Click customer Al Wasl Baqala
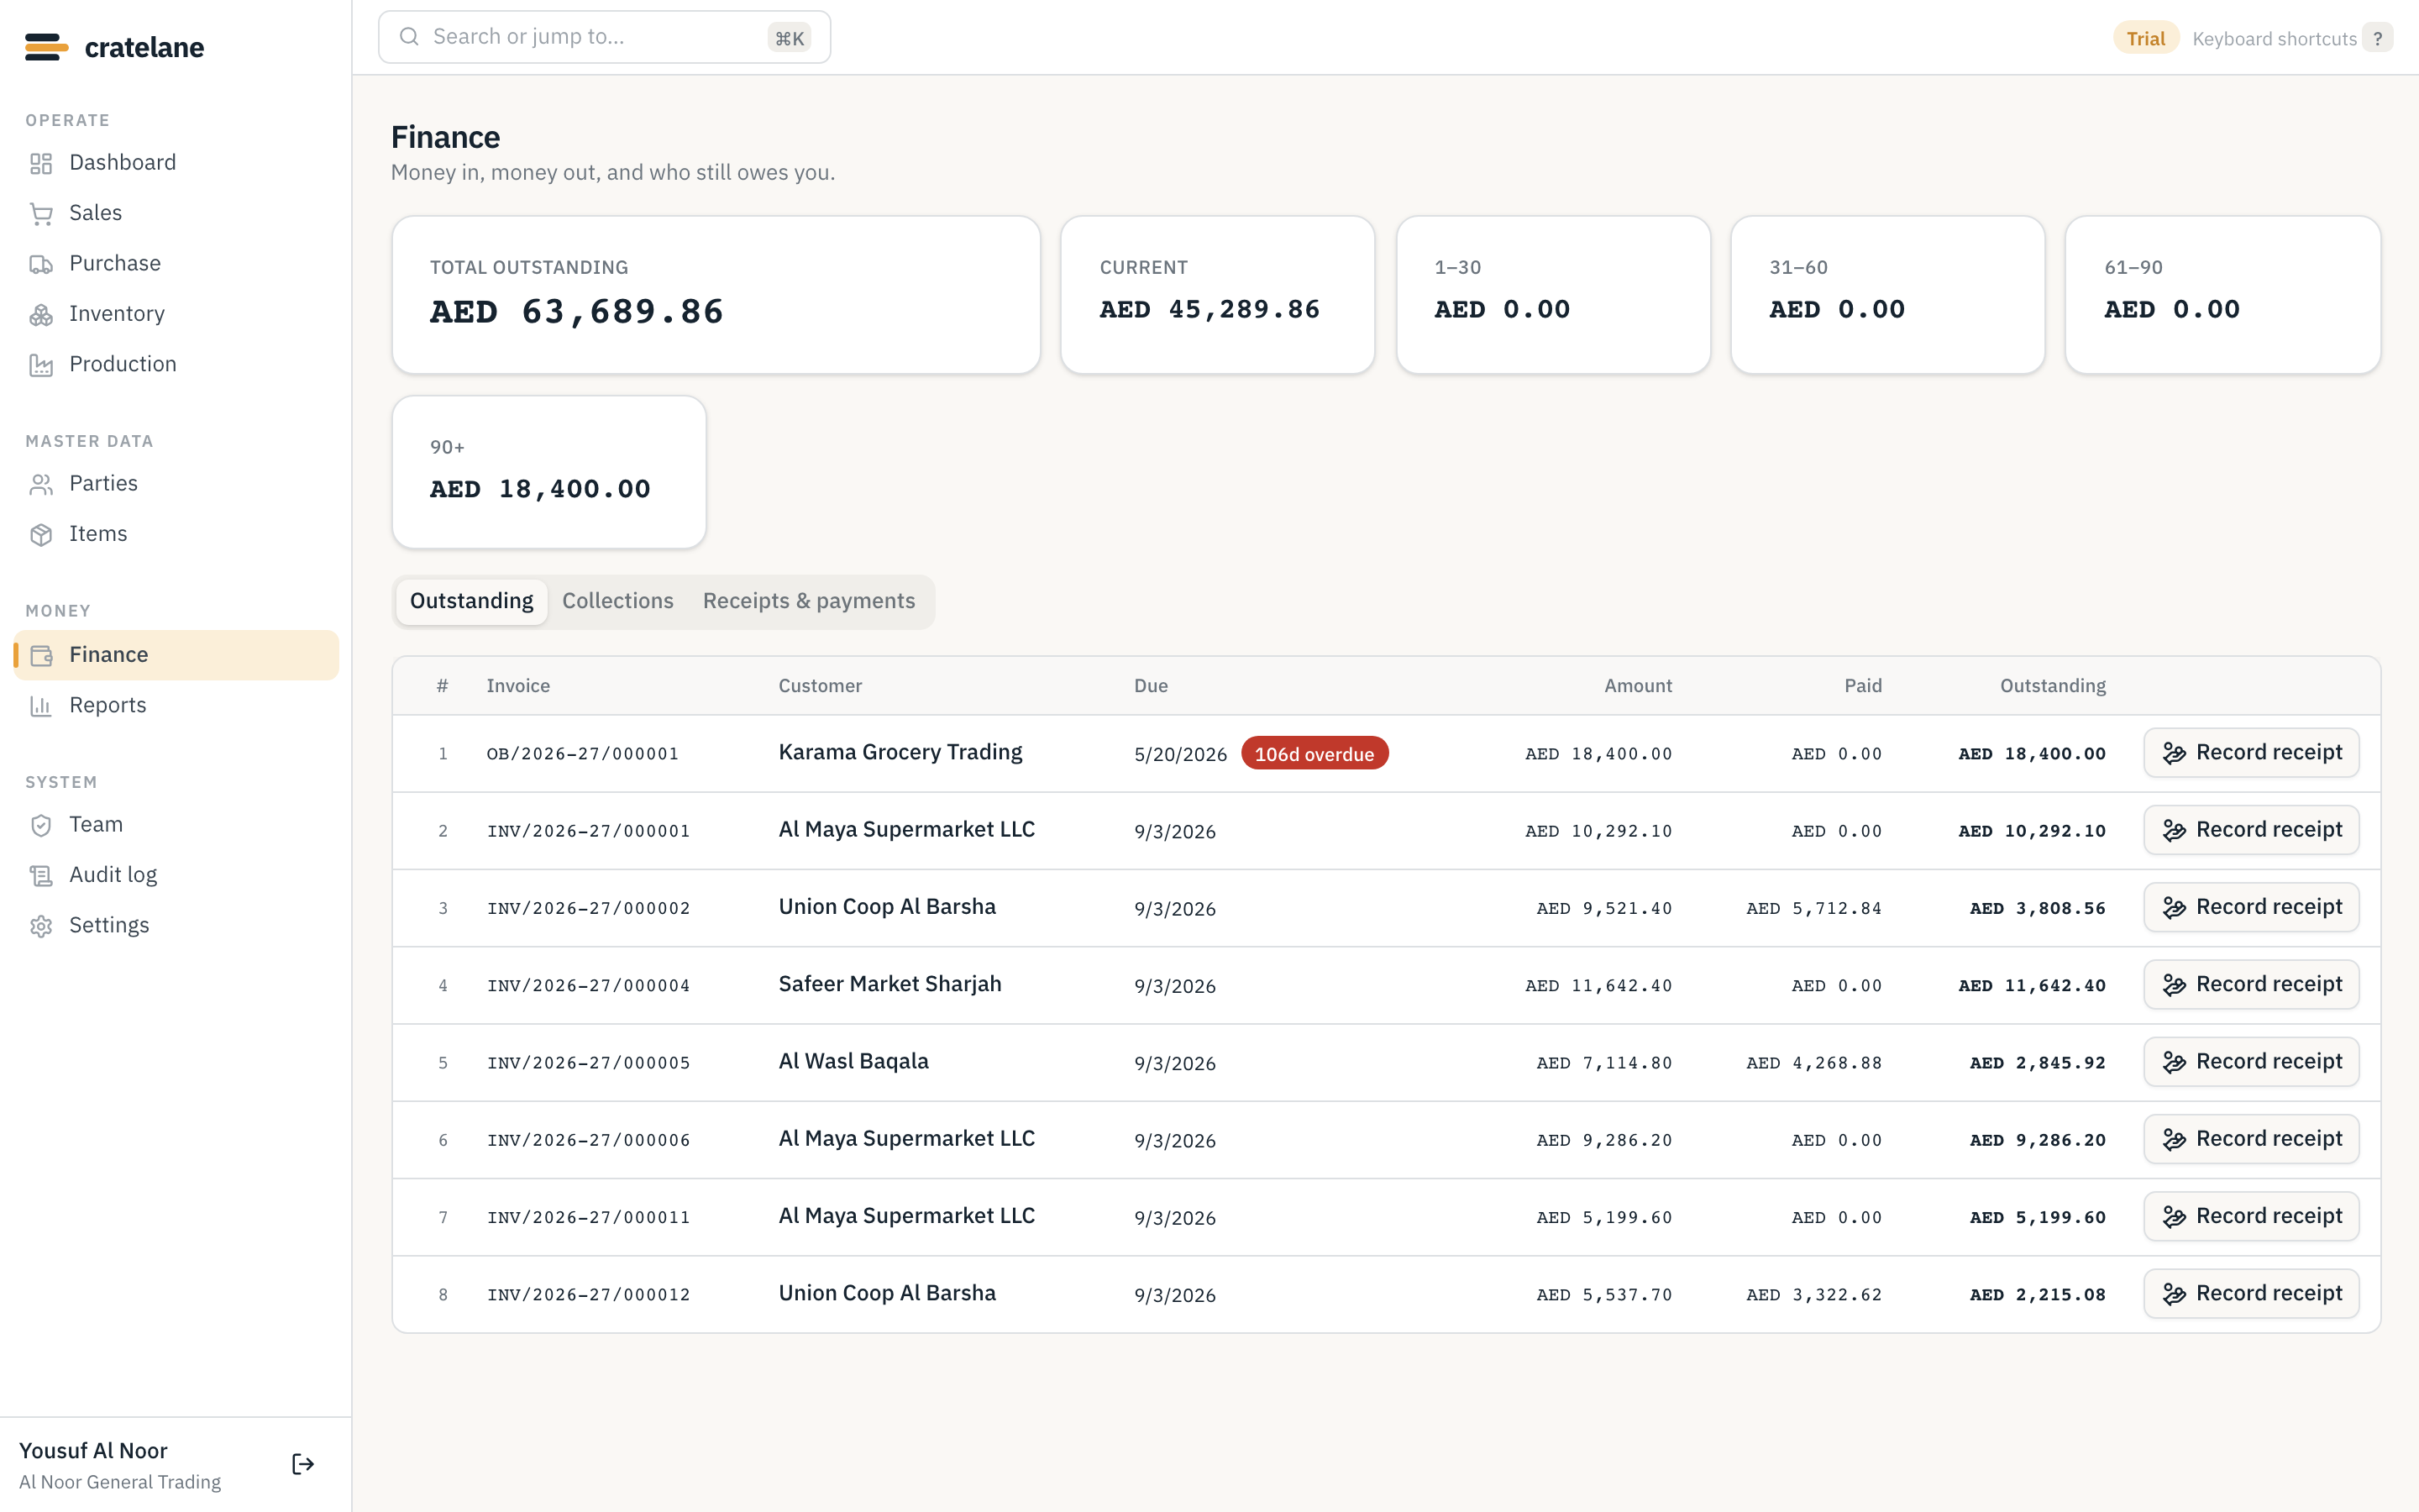Viewport: 2419px width, 1512px height. coord(853,1061)
